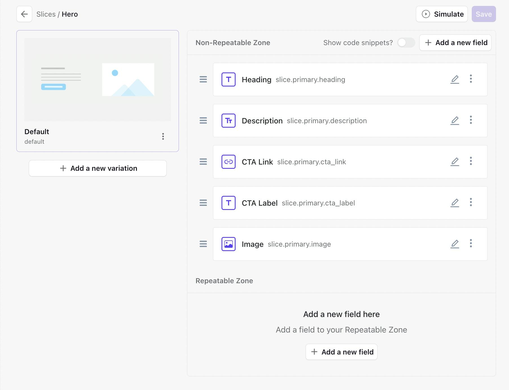Screen dimensions: 509x390
Task: Click the Image field type icon
Action: [x=228, y=244]
